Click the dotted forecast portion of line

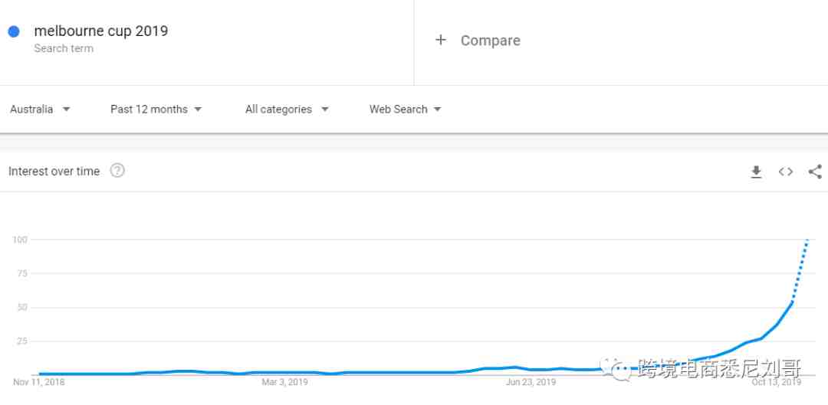800,271
